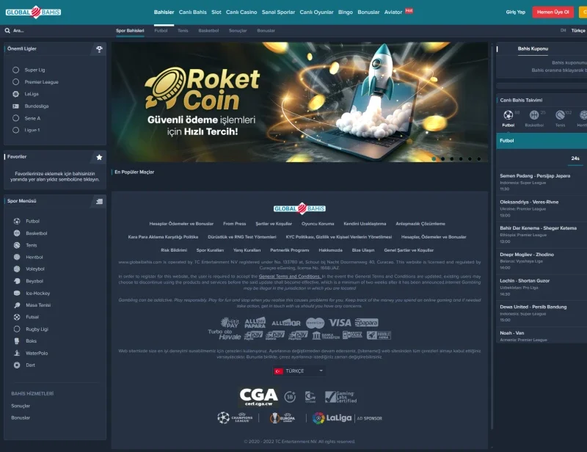Open Sonuçlar under Bahis Hizmetleri

tap(21, 406)
